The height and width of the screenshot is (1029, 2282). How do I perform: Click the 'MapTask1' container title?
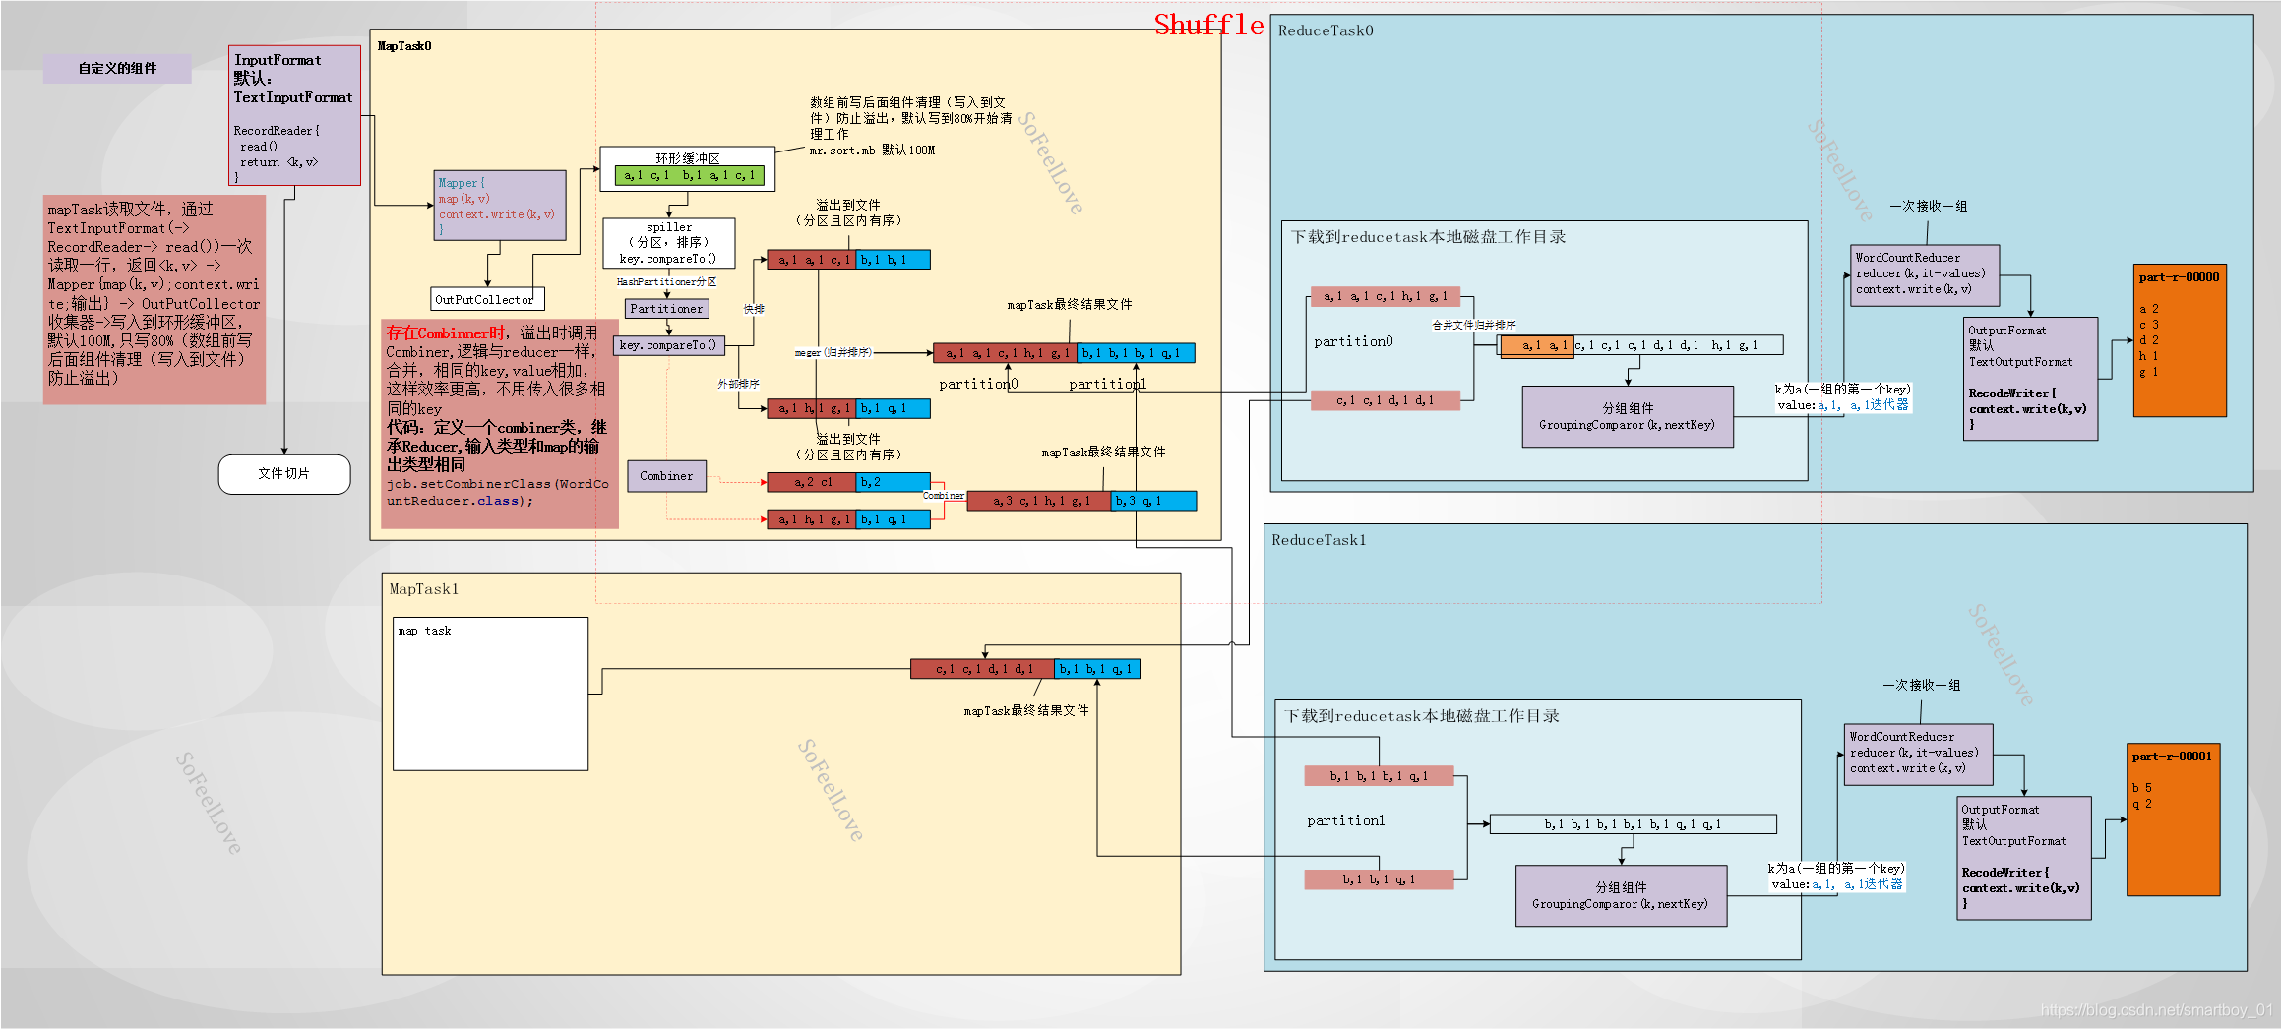[424, 589]
